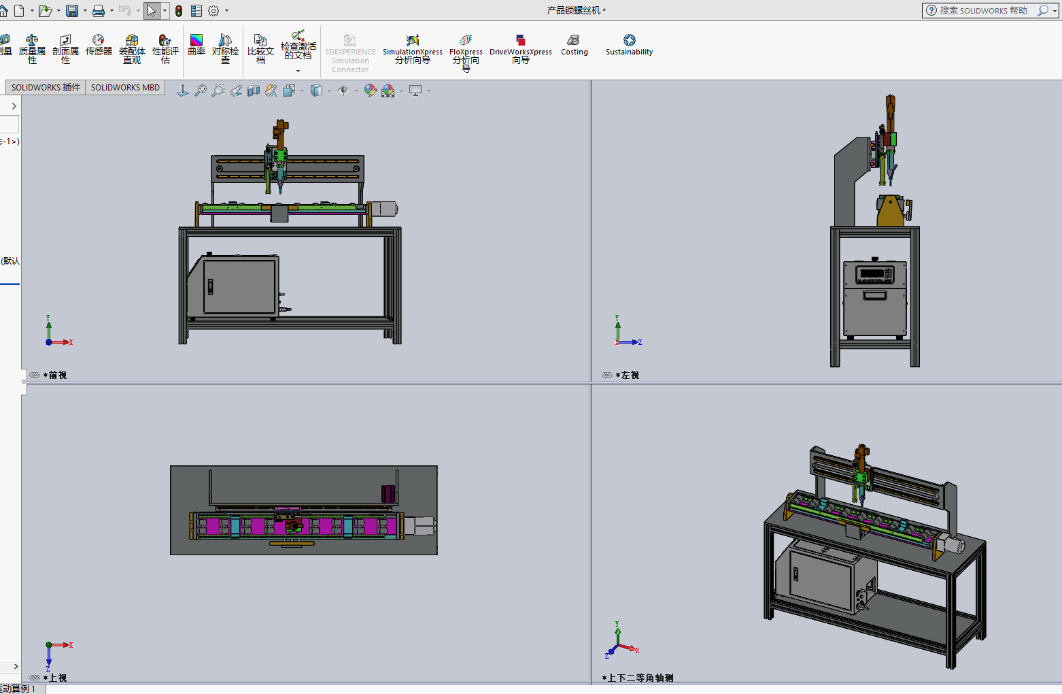Click the Zoom to Fit icon

click(x=200, y=90)
